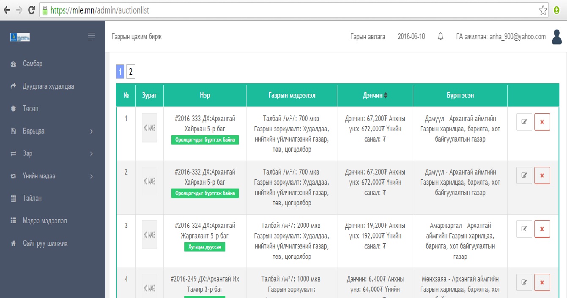Toggle the sidebar with the hamburger icon

[91, 37]
